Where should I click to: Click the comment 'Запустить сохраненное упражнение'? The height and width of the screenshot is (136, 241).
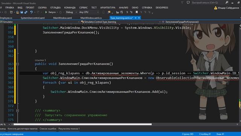click(x=76, y=115)
